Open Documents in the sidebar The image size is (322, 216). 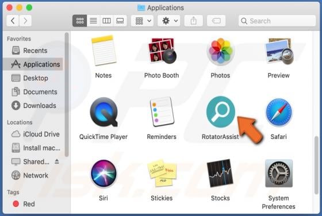[x=33, y=92]
